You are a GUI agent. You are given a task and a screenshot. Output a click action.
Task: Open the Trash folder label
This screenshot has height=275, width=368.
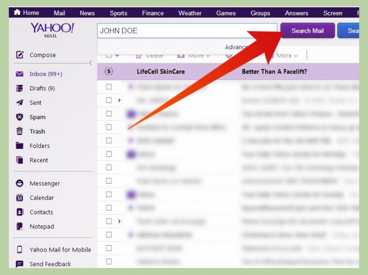[37, 132]
